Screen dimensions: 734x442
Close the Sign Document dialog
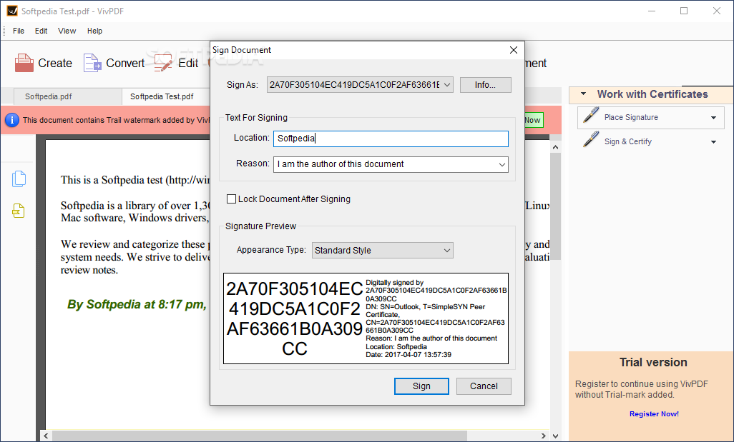pos(514,50)
